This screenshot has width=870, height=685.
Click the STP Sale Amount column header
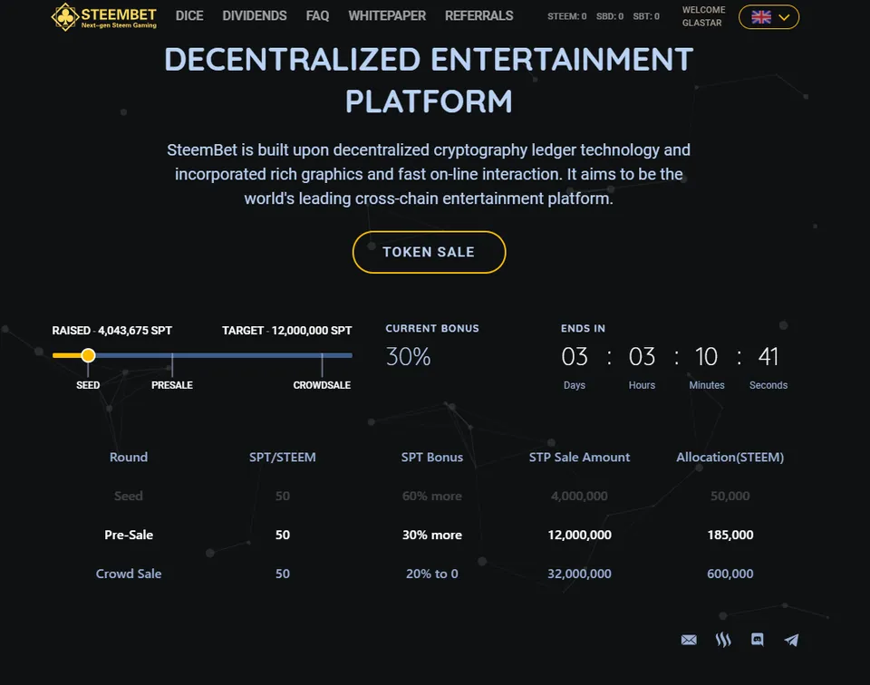click(x=579, y=457)
